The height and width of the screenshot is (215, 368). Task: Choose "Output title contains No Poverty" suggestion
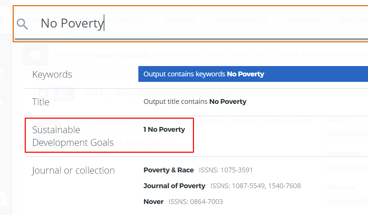point(195,101)
